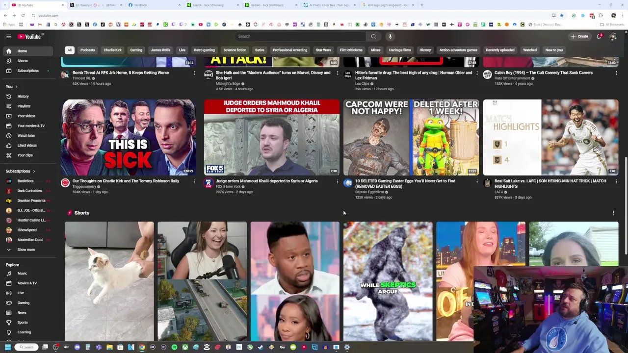The image size is (628, 353).
Task: Open BattleBots channel subscription
Action: [27, 181]
